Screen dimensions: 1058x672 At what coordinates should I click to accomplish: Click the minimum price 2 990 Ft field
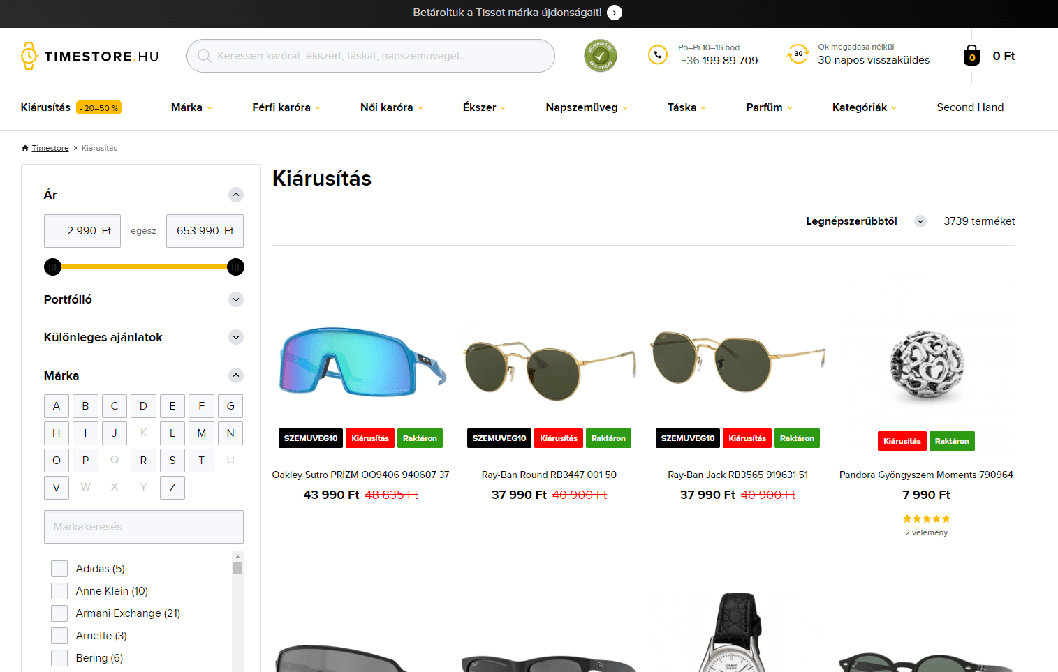(x=82, y=231)
